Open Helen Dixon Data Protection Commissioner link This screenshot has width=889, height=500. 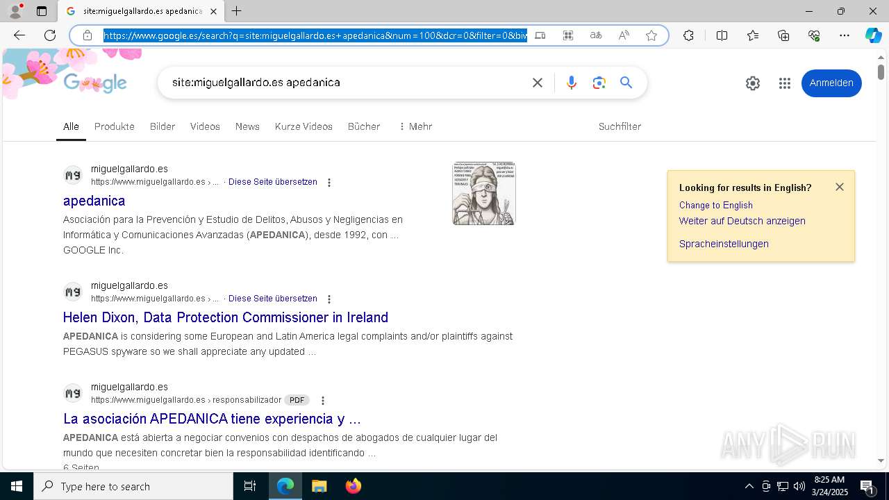click(x=226, y=317)
